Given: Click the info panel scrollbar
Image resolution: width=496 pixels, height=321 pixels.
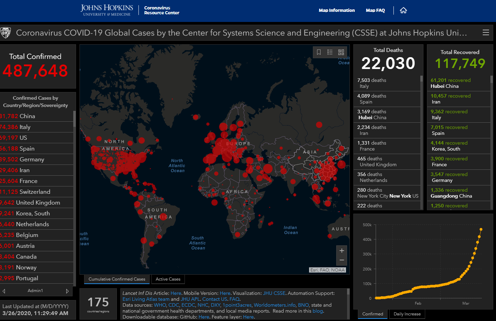Looking at the screenshot, I should click(348, 292).
